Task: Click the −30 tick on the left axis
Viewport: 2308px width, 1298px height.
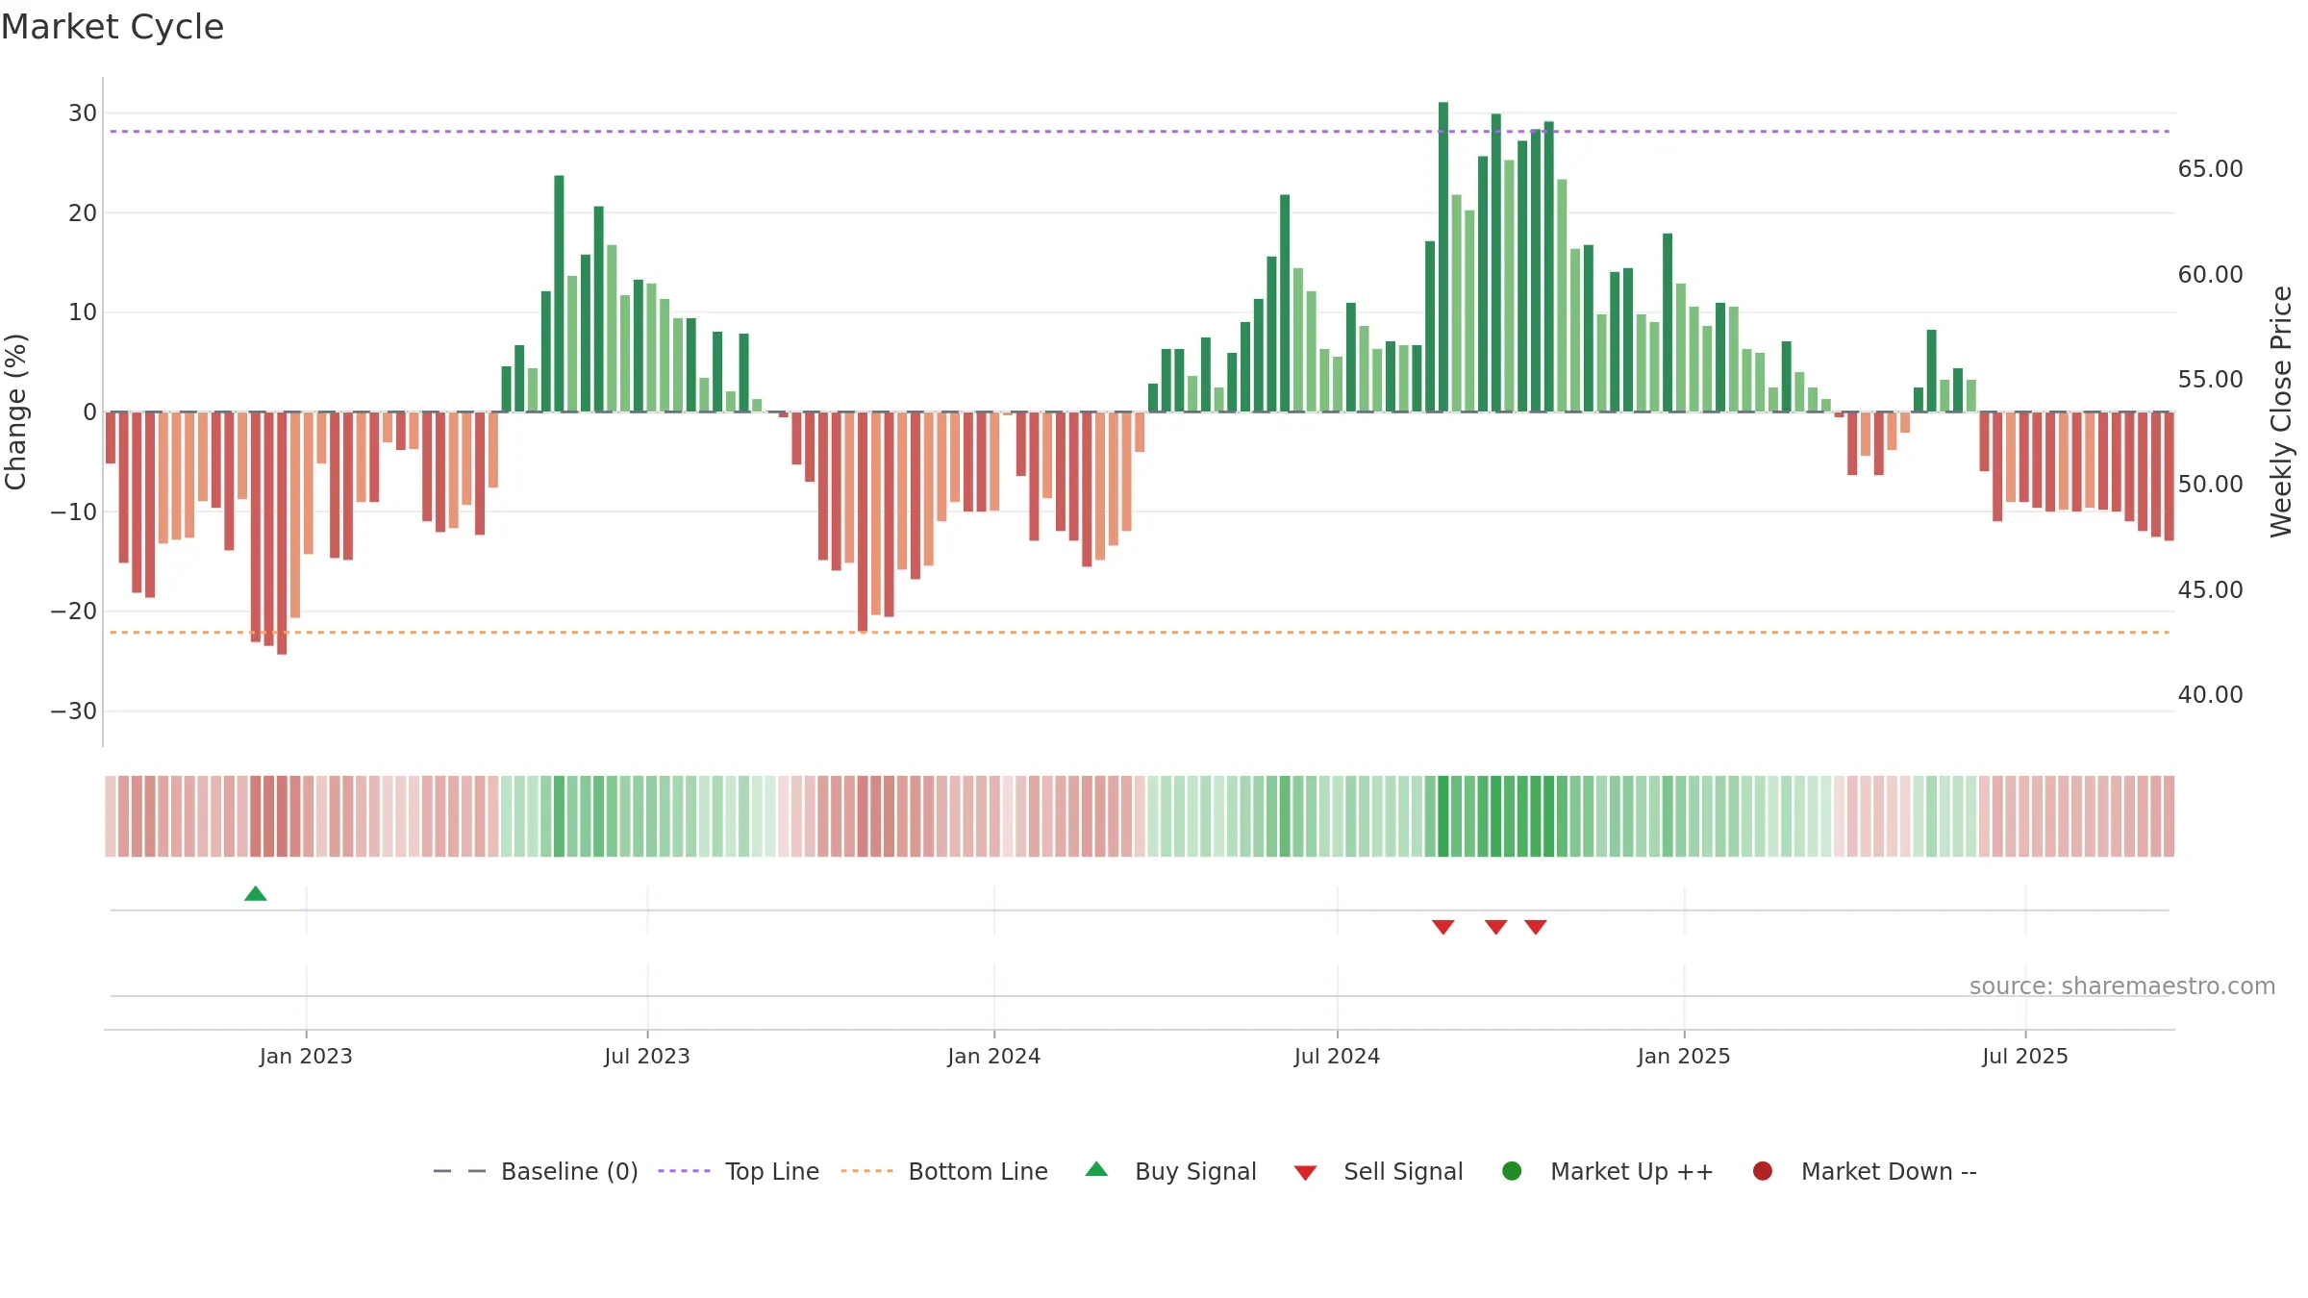Action: (x=74, y=711)
